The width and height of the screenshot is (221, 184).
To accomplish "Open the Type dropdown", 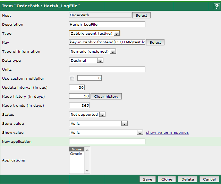I will pos(94,34).
